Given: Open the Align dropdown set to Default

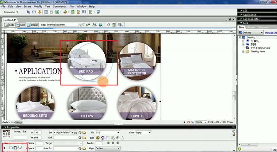Looking at the screenshot, I should click(107, 148).
